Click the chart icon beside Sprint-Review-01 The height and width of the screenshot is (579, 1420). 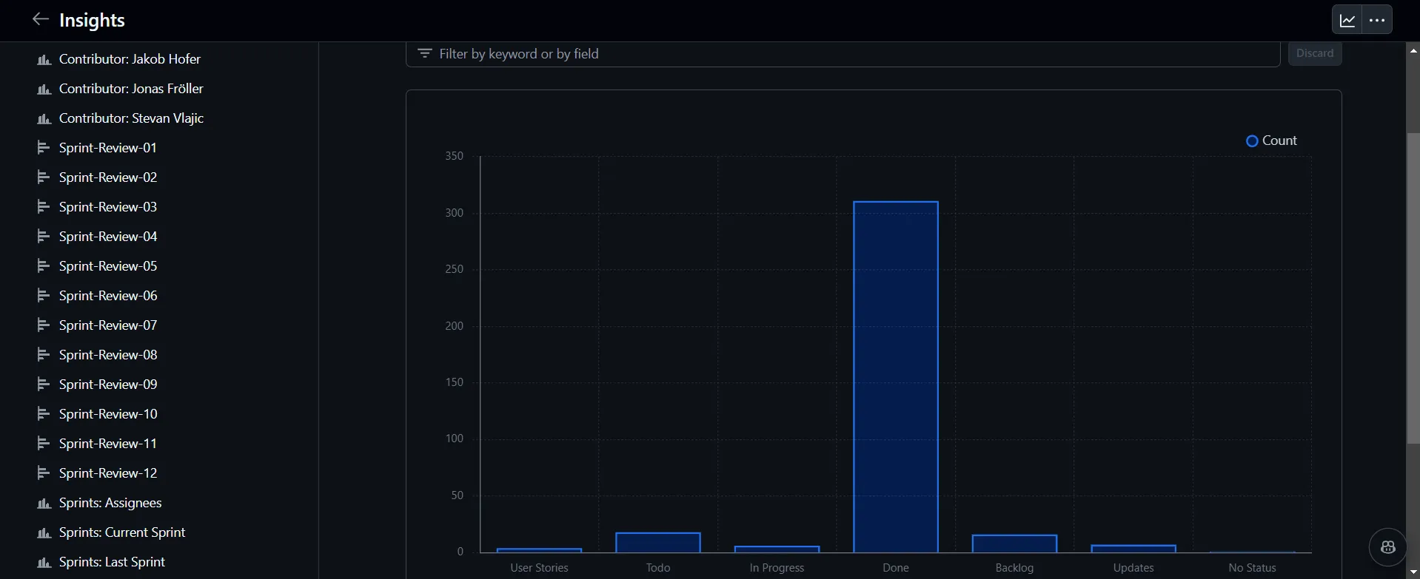point(44,148)
